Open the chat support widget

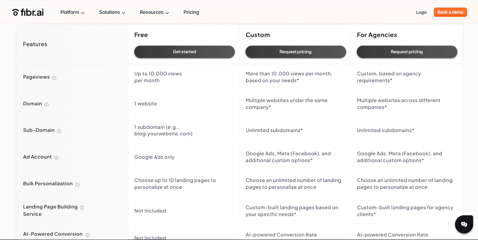click(464, 224)
